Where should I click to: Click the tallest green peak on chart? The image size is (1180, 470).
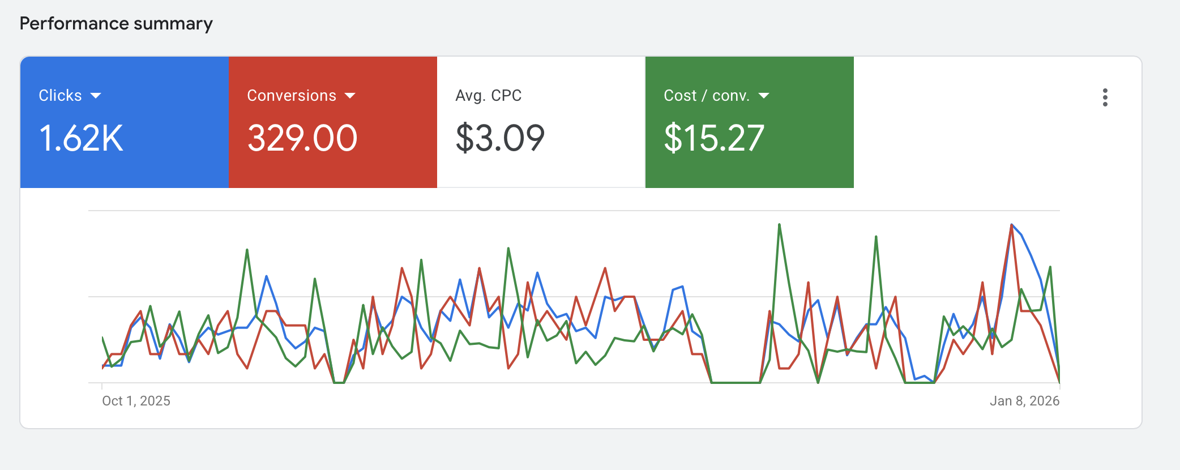[x=780, y=225]
